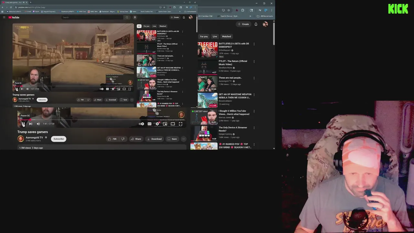Go back in the small browser window
The image size is (414, 233).
click(x=3, y=7)
